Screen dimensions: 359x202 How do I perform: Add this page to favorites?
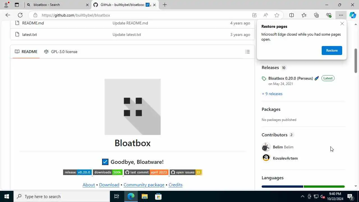(x=277, y=15)
